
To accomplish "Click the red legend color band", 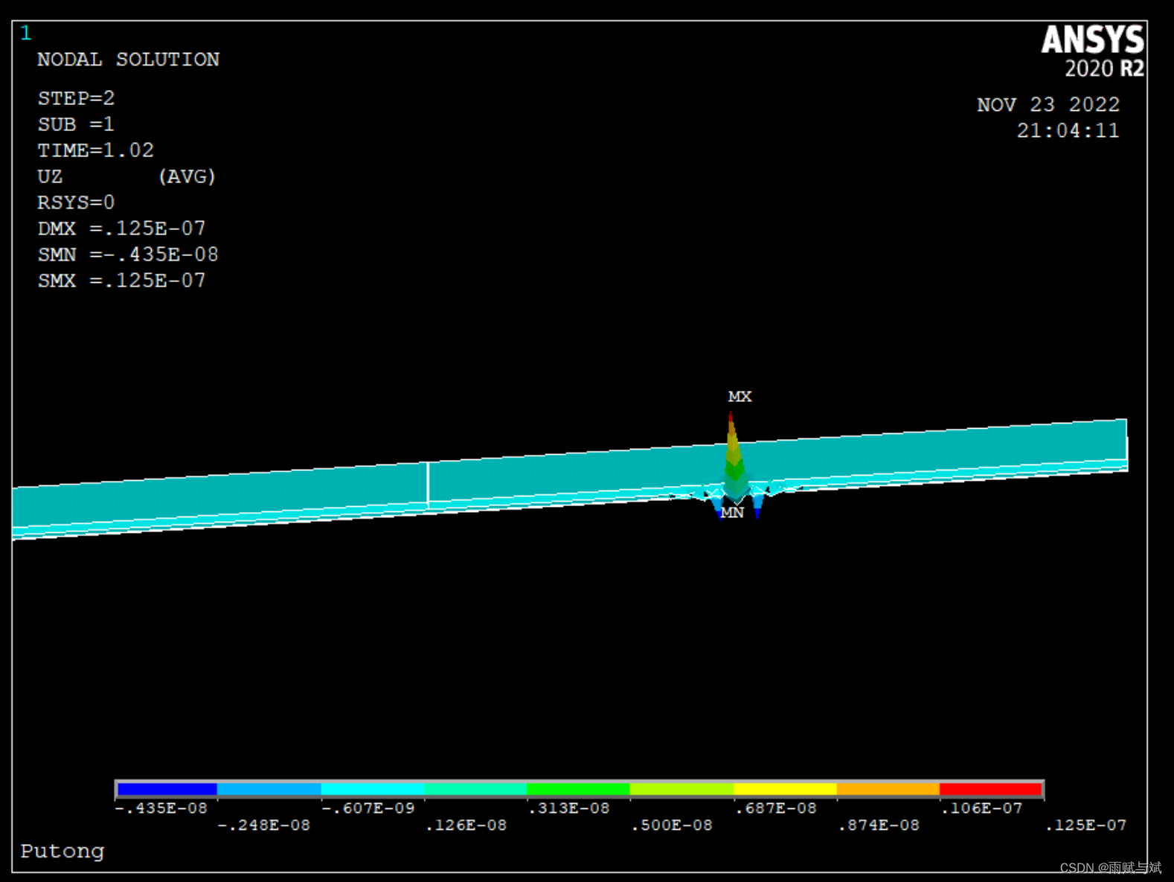I will (x=991, y=789).
